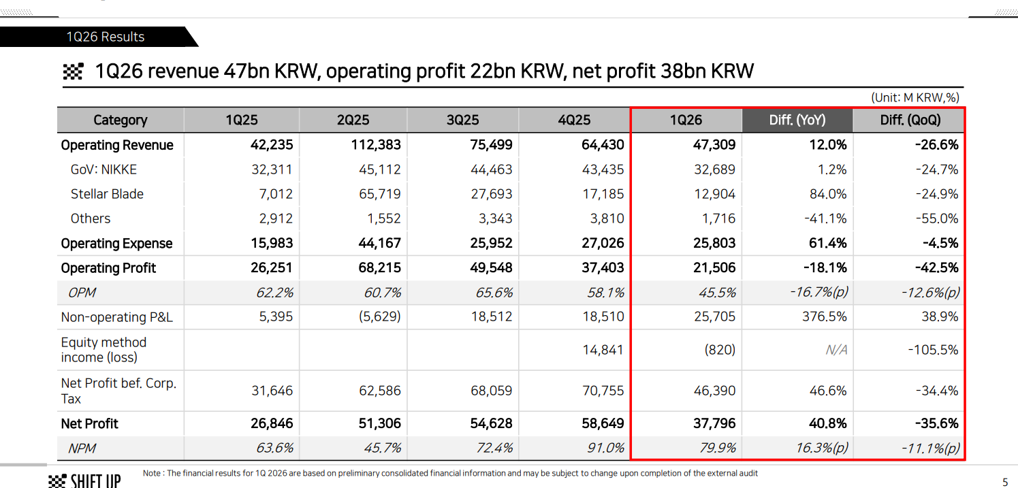This screenshot has height=488, width=1018.
Task: Click the Equity method YoY "N/A" cell
Action: 836,350
